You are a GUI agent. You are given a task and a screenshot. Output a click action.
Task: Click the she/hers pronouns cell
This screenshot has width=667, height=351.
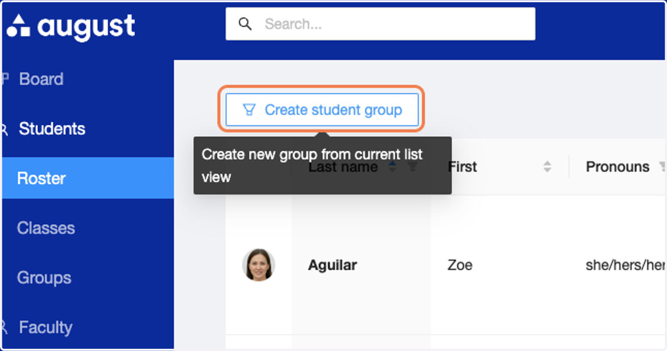(x=626, y=265)
